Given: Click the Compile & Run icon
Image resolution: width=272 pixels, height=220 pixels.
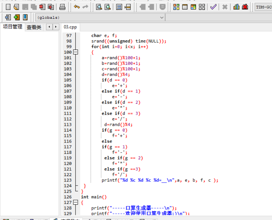Looking at the screenshot, I should pos(193,7).
